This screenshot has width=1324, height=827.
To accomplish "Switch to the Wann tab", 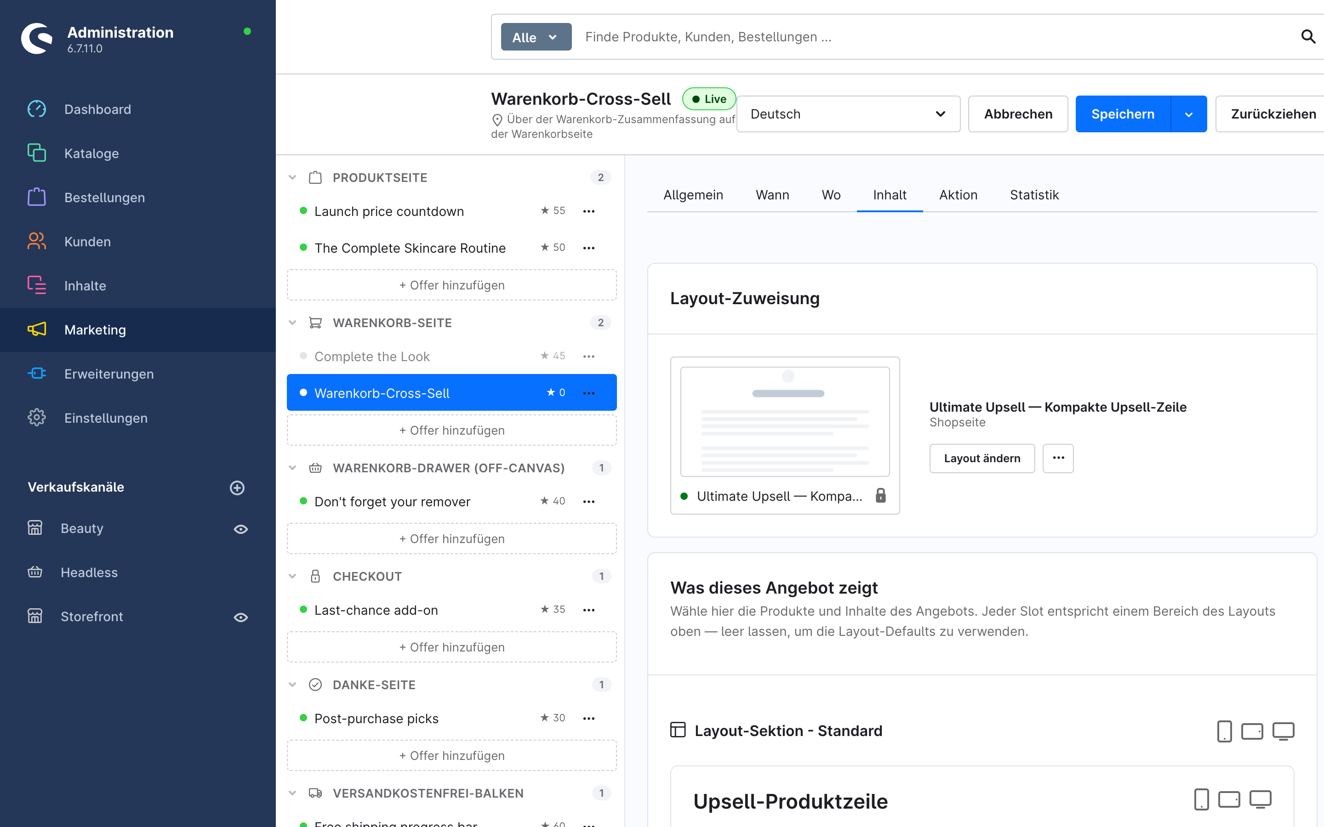I will tap(772, 195).
